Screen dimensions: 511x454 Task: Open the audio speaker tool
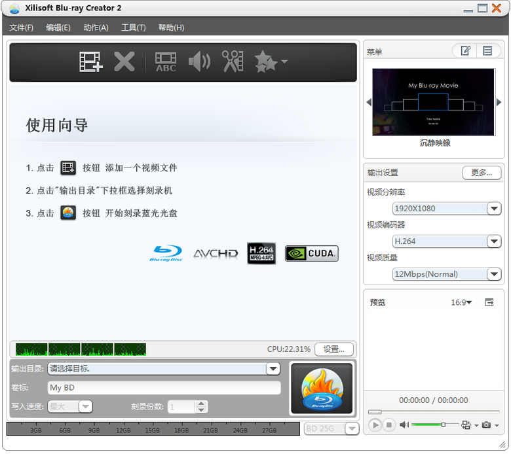199,61
